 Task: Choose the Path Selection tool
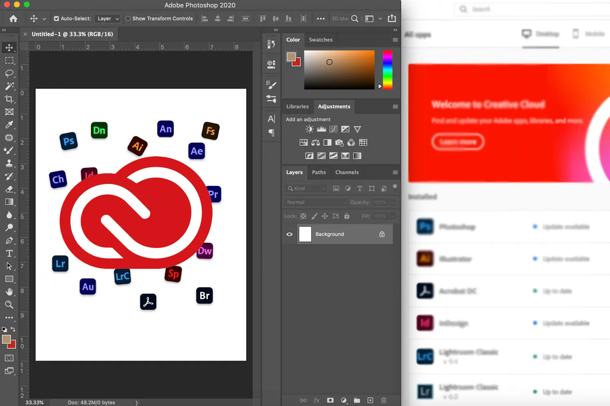click(x=9, y=266)
